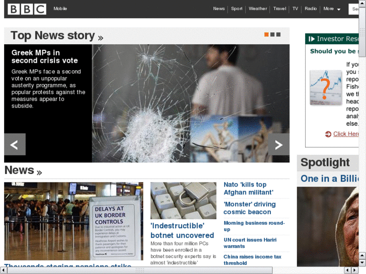Open the padlock on keyboard thumbnail
This screenshot has width=366, height=274.
pyautogui.click(x=183, y=201)
